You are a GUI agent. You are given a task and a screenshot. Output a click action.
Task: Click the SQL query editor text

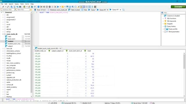click(53, 12)
